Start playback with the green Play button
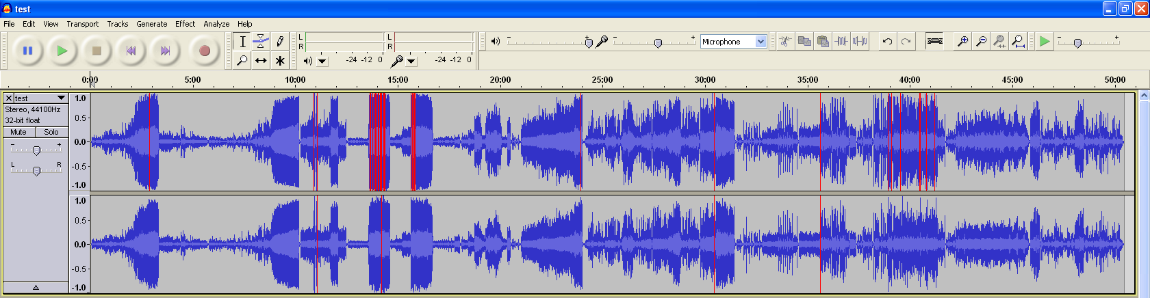Image resolution: width=1150 pixels, height=298 pixels. (62, 51)
